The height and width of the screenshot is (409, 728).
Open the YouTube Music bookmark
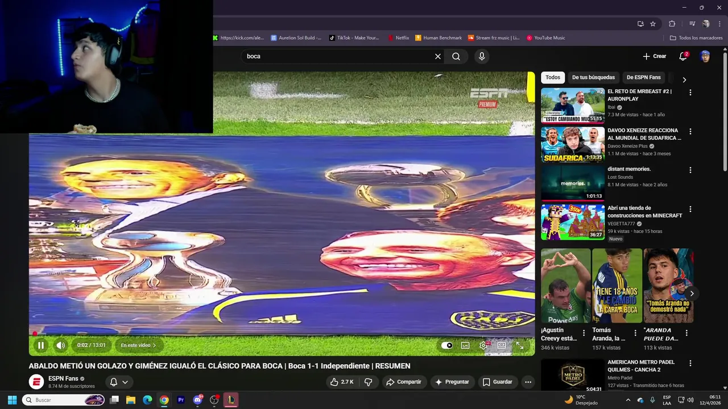tap(545, 37)
